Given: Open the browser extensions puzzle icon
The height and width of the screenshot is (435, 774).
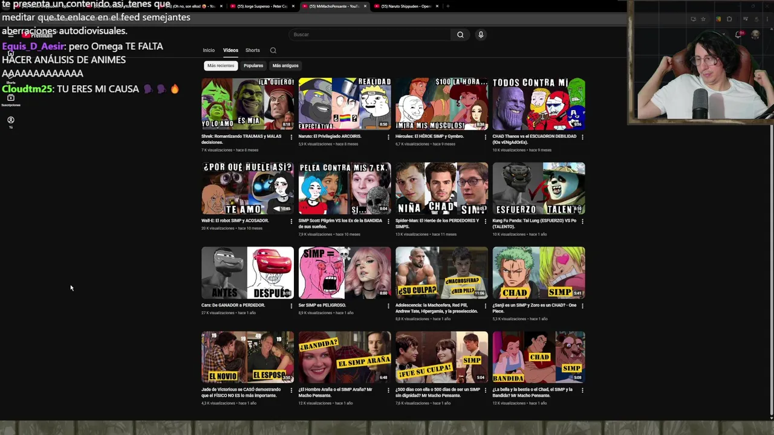Looking at the screenshot, I should pos(729,19).
